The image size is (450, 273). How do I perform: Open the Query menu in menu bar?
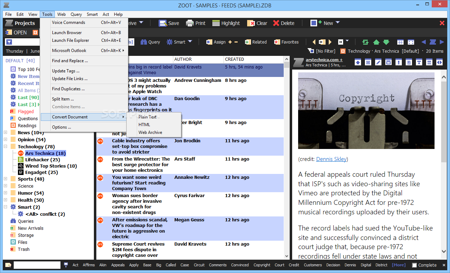76,14
